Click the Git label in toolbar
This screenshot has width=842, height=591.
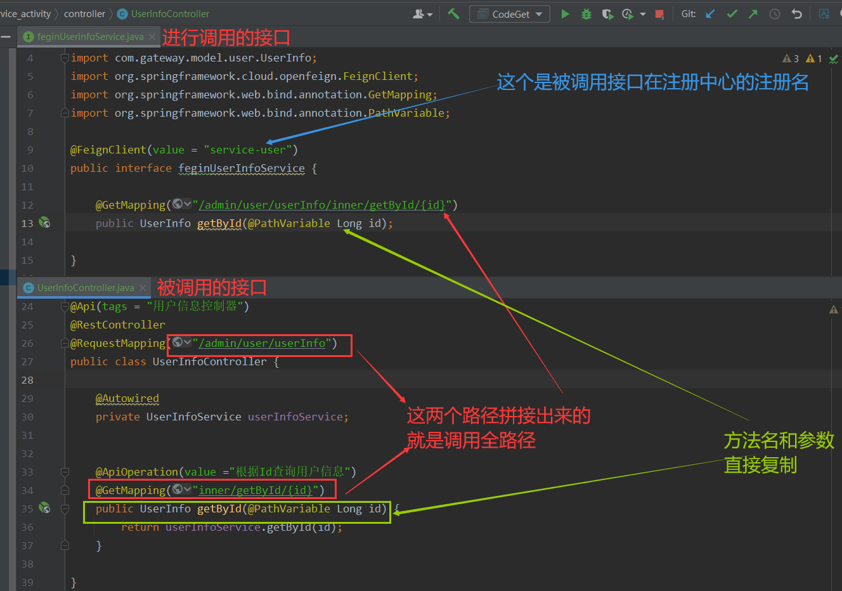(x=689, y=14)
